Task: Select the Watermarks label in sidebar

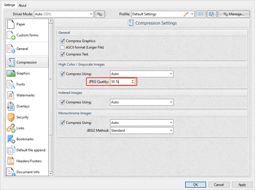Action: pos(25,95)
